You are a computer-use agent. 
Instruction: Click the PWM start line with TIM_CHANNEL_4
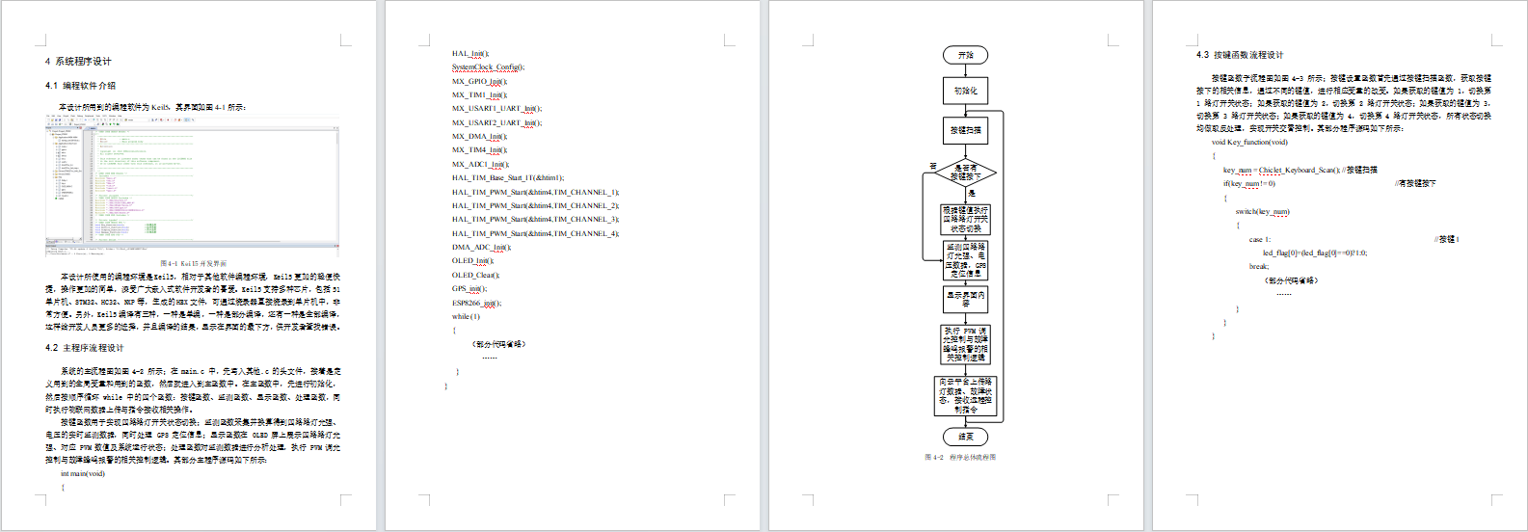tap(536, 233)
